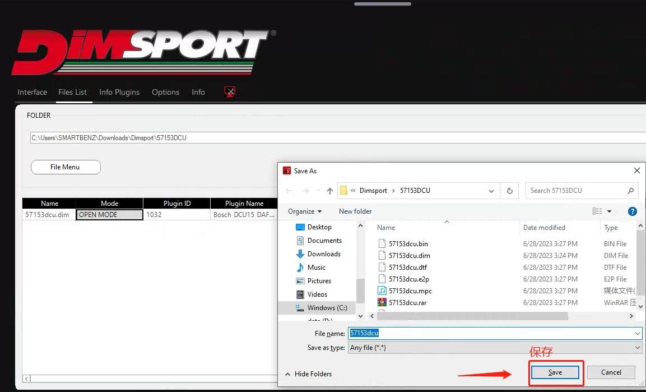This screenshot has width=646, height=392.
Task: Click the Bosch DCU15 DAF plugin name cell
Action: point(244,215)
